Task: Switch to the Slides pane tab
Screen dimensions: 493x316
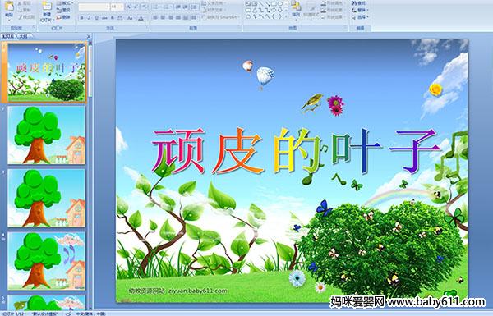Action: pos(7,36)
